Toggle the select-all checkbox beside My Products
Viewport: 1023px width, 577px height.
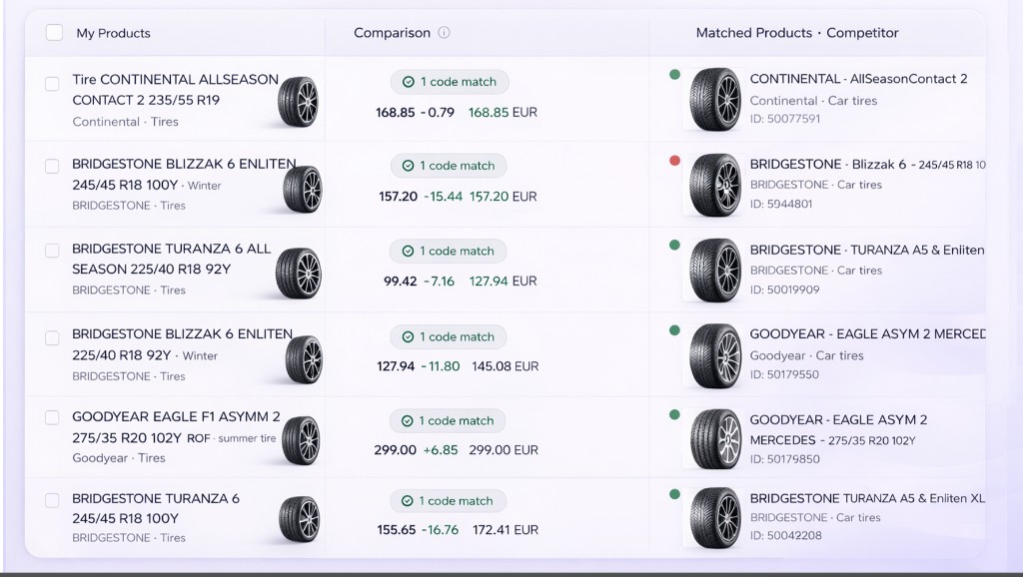tap(54, 33)
